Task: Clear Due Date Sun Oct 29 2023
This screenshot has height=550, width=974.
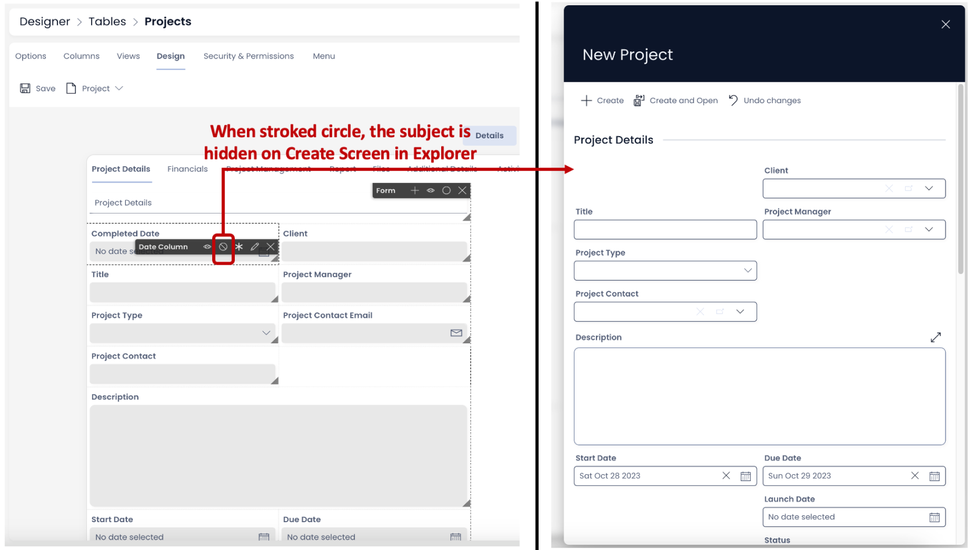Action: click(x=915, y=475)
